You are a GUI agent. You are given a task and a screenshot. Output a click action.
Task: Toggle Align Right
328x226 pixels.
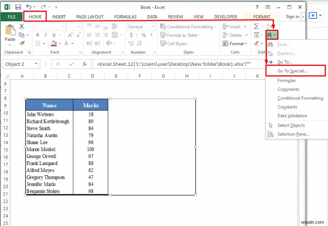[106, 35]
